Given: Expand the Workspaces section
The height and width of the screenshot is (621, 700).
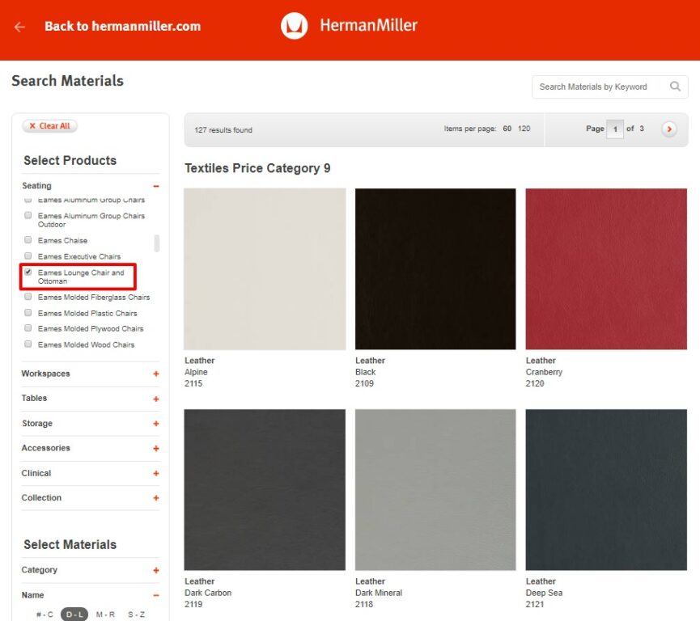Looking at the screenshot, I should click(156, 374).
